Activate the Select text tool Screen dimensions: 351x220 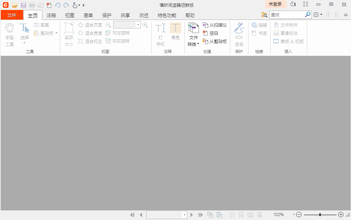24,34
